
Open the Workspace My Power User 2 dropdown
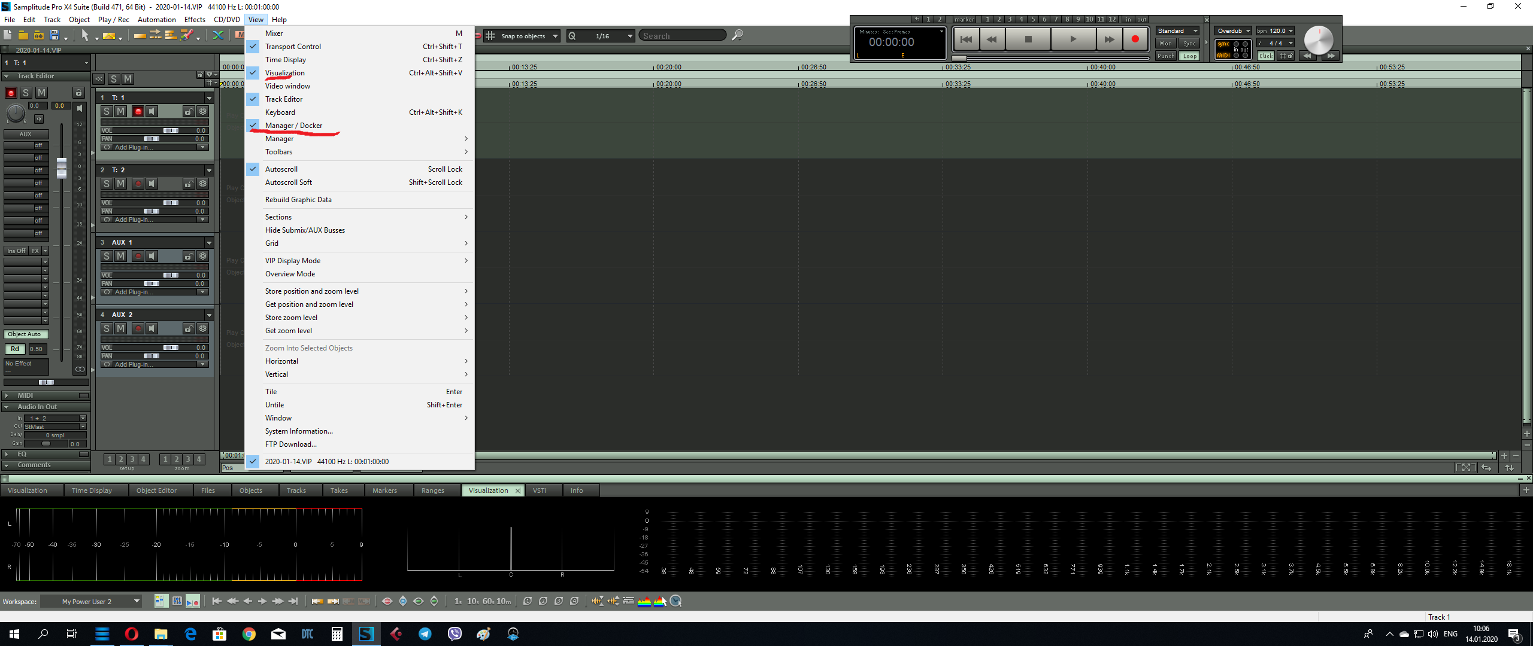pos(137,601)
